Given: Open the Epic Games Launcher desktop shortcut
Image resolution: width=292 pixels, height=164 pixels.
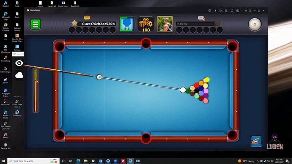Looking at the screenshot, I should click(x=5, y=126).
